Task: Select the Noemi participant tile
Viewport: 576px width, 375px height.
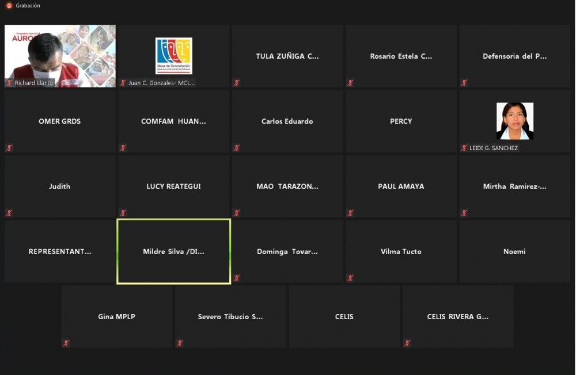Action: [514, 251]
